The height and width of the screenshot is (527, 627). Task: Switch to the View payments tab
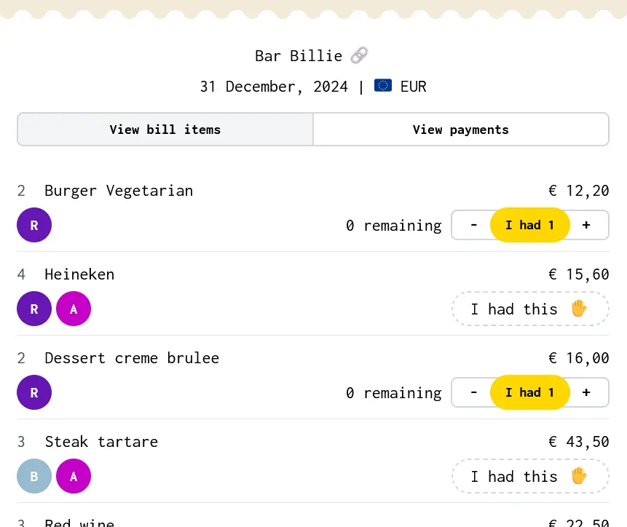pyautogui.click(x=460, y=129)
